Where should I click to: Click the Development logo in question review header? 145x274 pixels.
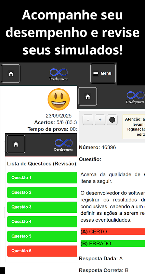pyautogui.click(x=135, y=97)
